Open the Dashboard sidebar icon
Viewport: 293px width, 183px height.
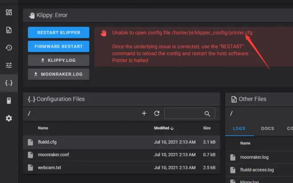[x=9, y=12]
